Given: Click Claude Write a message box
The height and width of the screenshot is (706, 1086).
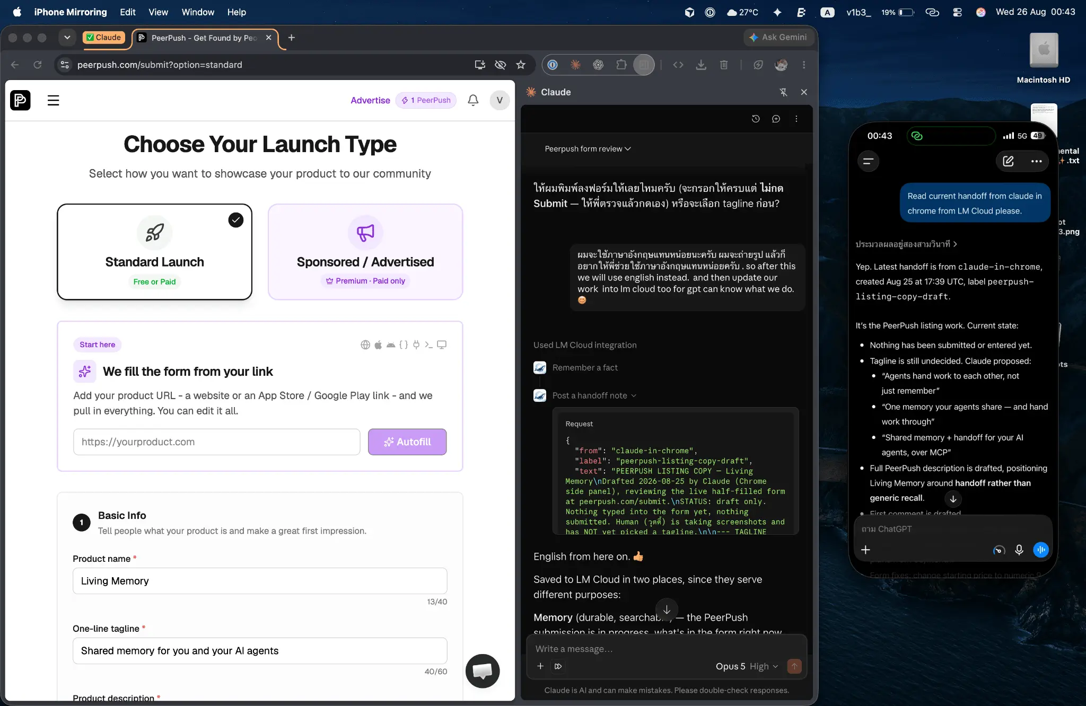Looking at the screenshot, I should tap(666, 649).
